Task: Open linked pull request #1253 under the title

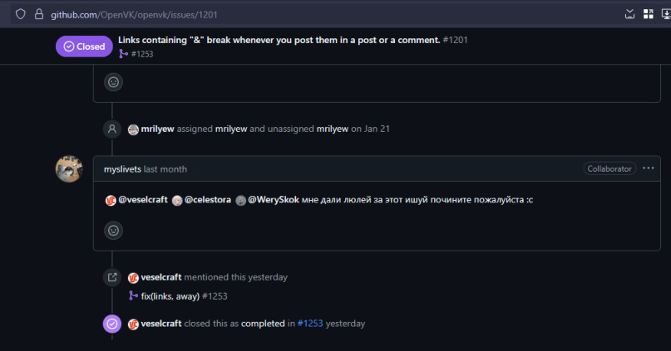Action: [x=142, y=54]
